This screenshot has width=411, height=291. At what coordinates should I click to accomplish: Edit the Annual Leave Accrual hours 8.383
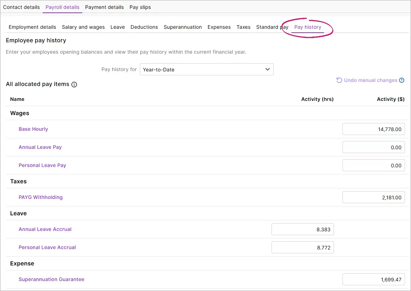[302, 229]
